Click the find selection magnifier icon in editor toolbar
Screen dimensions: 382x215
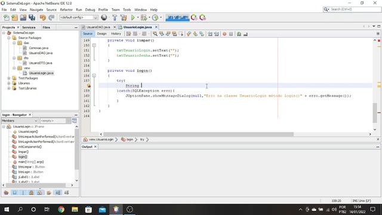point(155,34)
